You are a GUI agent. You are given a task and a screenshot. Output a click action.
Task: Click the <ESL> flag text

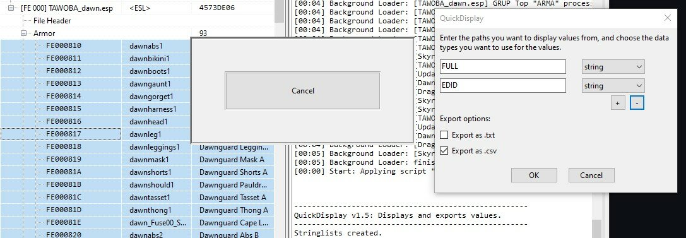[x=140, y=8]
